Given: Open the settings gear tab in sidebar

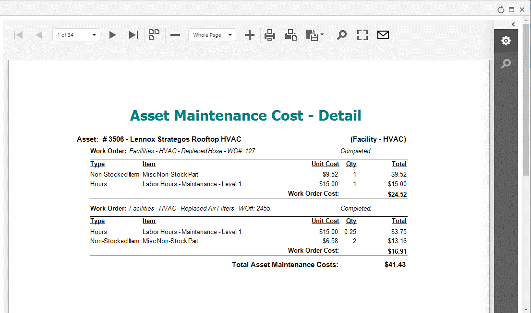Looking at the screenshot, I should point(506,41).
